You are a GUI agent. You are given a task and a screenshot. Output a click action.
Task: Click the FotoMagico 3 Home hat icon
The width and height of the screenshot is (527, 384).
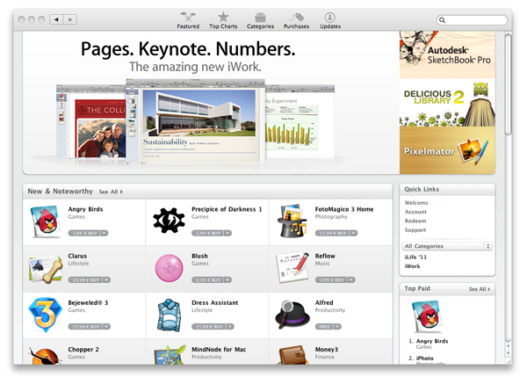(292, 221)
